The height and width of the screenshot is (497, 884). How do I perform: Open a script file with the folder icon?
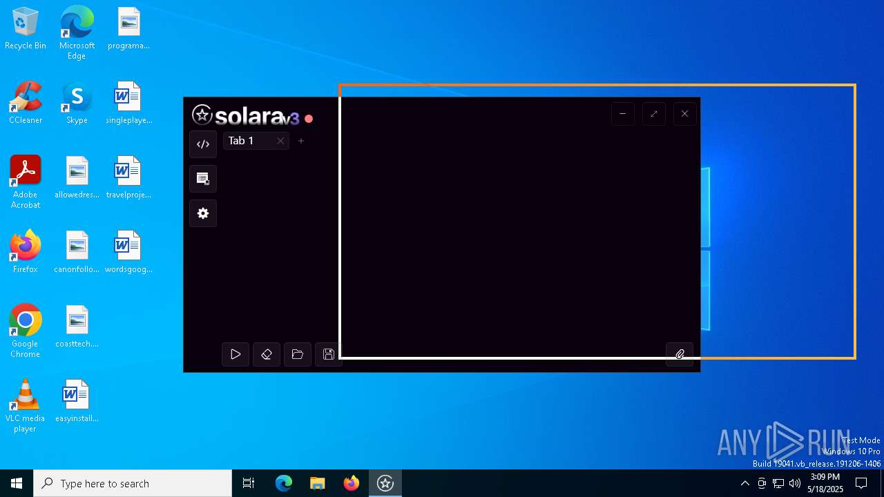(298, 354)
